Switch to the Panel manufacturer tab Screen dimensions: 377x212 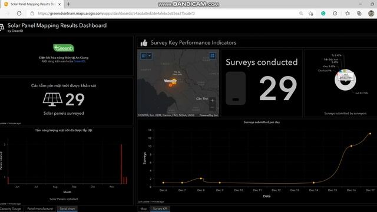coord(40,208)
